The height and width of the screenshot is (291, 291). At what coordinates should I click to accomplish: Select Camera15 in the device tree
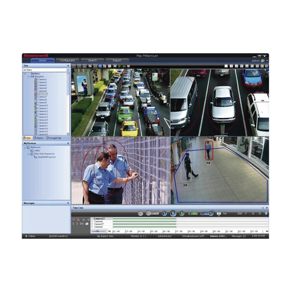click(43, 120)
